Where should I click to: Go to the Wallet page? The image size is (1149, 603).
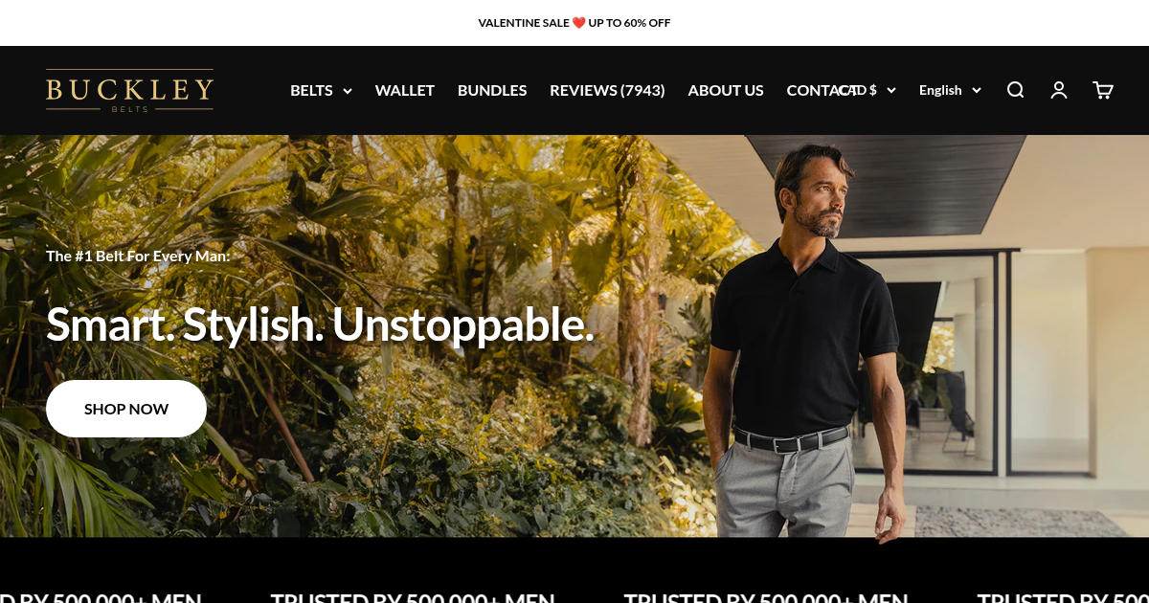405,90
